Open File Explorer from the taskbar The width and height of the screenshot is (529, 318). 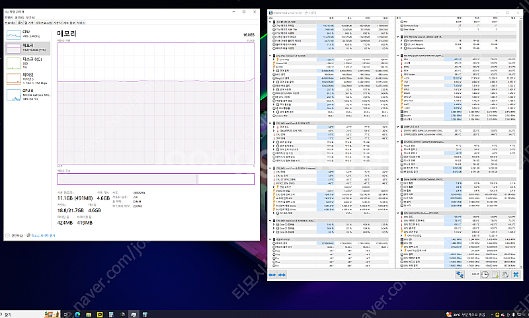coord(89,314)
